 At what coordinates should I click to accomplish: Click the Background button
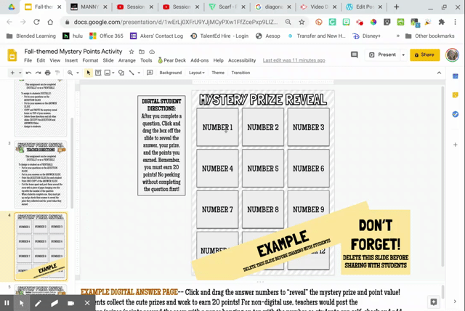(x=170, y=73)
